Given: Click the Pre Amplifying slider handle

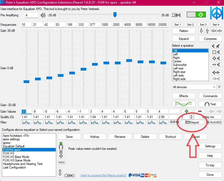Looking at the screenshot, I should tap(115, 15).
